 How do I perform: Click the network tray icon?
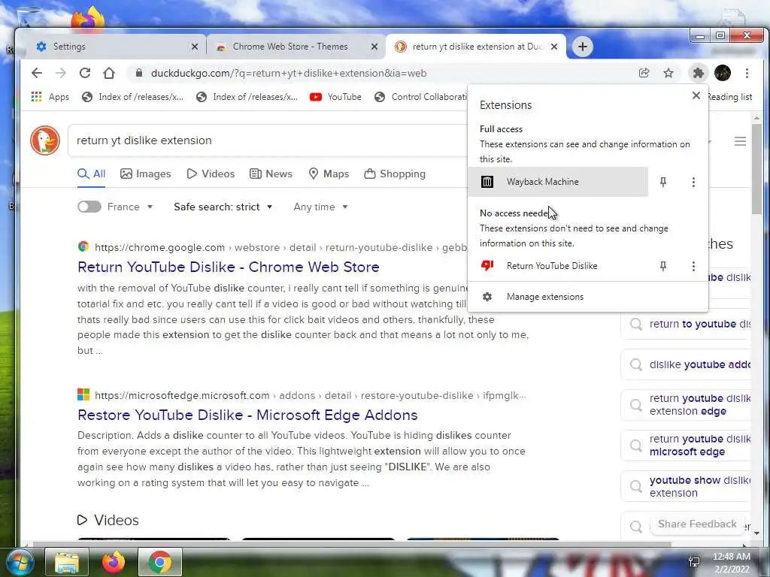pos(694,562)
